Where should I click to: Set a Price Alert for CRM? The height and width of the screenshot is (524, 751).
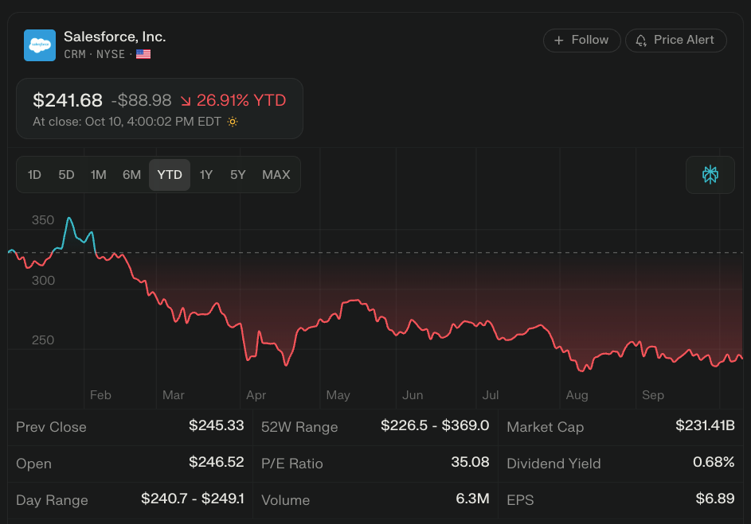[x=675, y=41]
